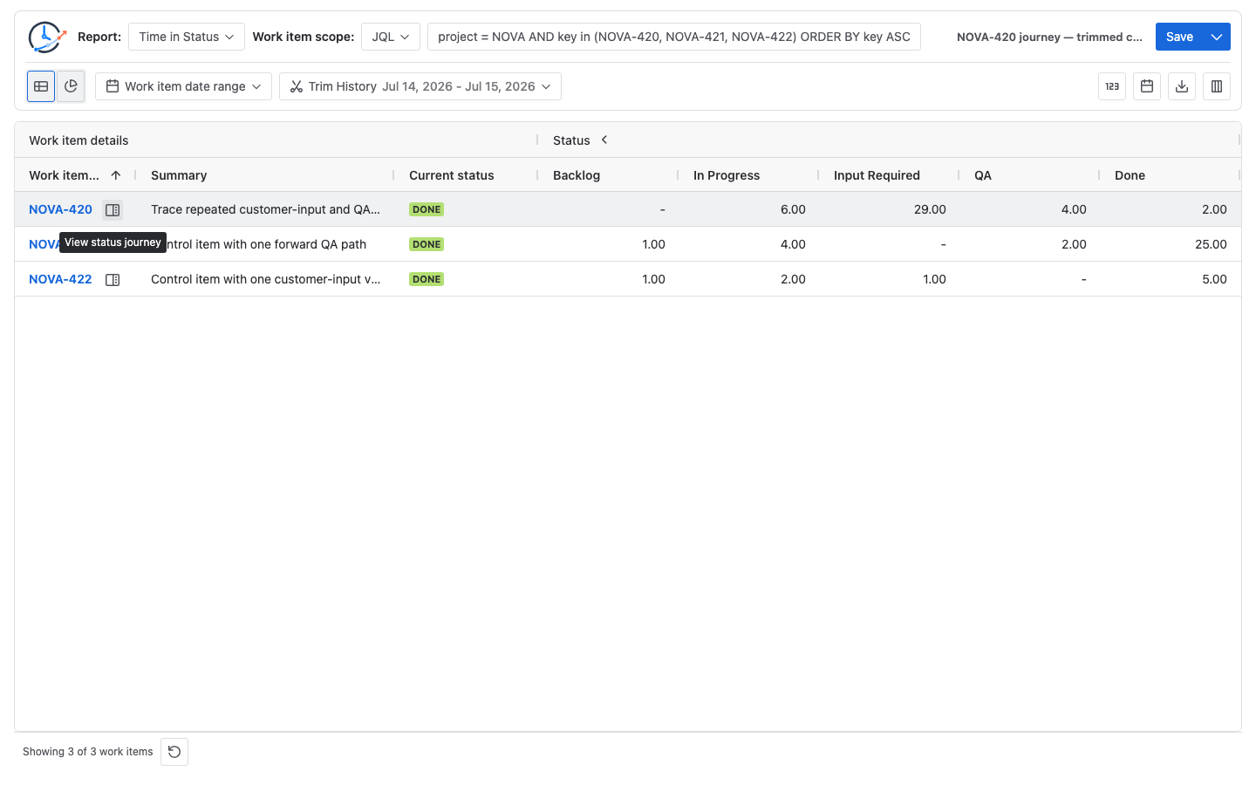The image size is (1256, 785).
Task: Click the Backlog column header
Action: (577, 175)
